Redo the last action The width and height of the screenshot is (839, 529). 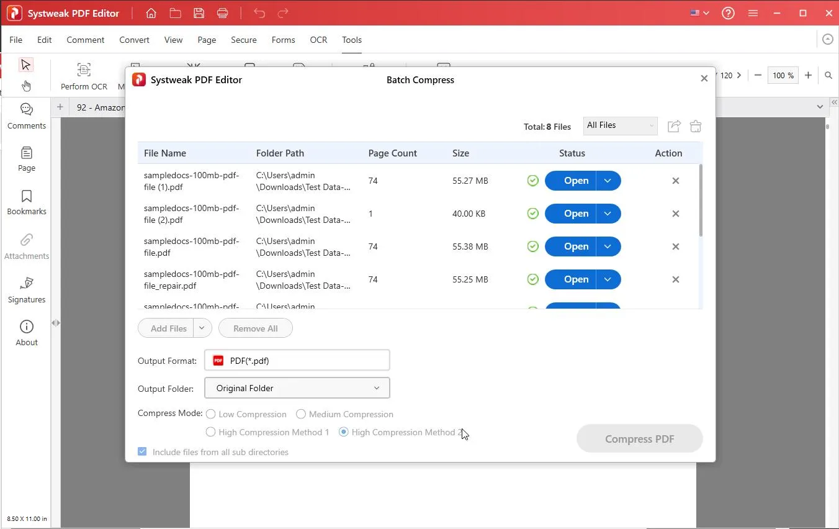tap(283, 13)
